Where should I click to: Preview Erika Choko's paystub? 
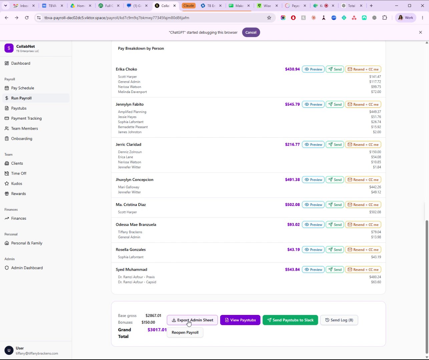(x=313, y=69)
